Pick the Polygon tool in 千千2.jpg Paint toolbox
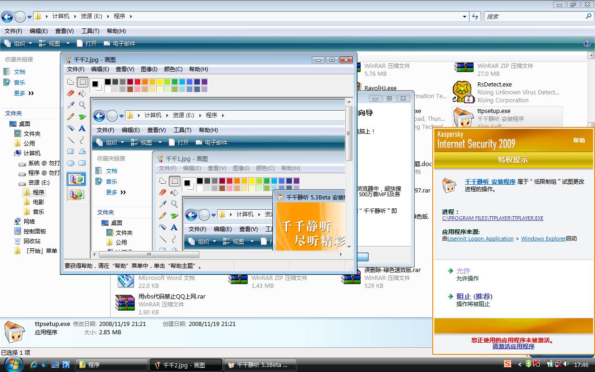 [x=82, y=151]
